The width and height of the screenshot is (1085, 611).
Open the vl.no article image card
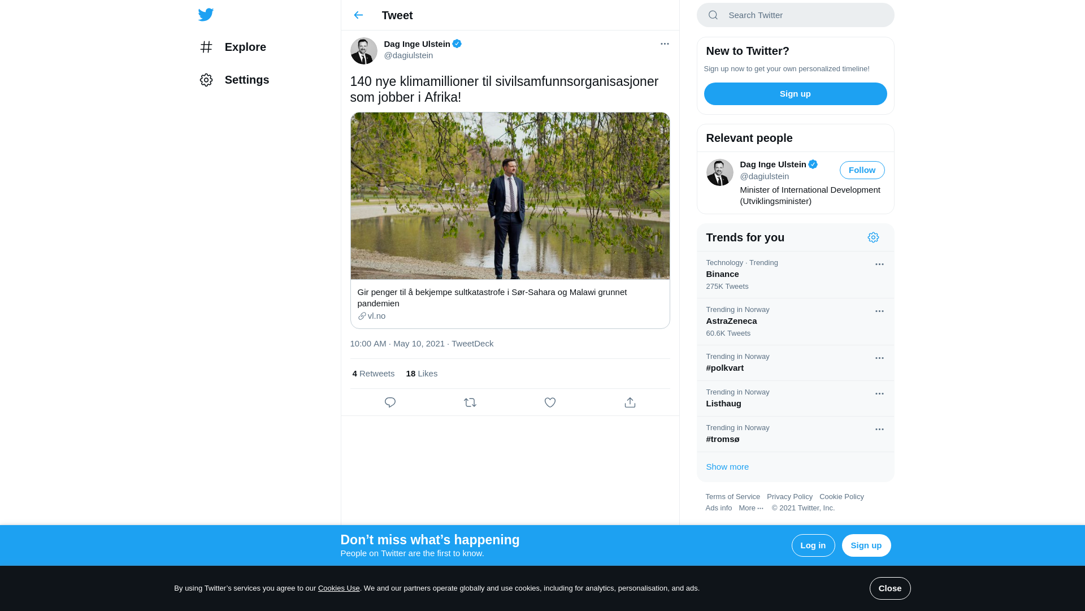coord(510,196)
